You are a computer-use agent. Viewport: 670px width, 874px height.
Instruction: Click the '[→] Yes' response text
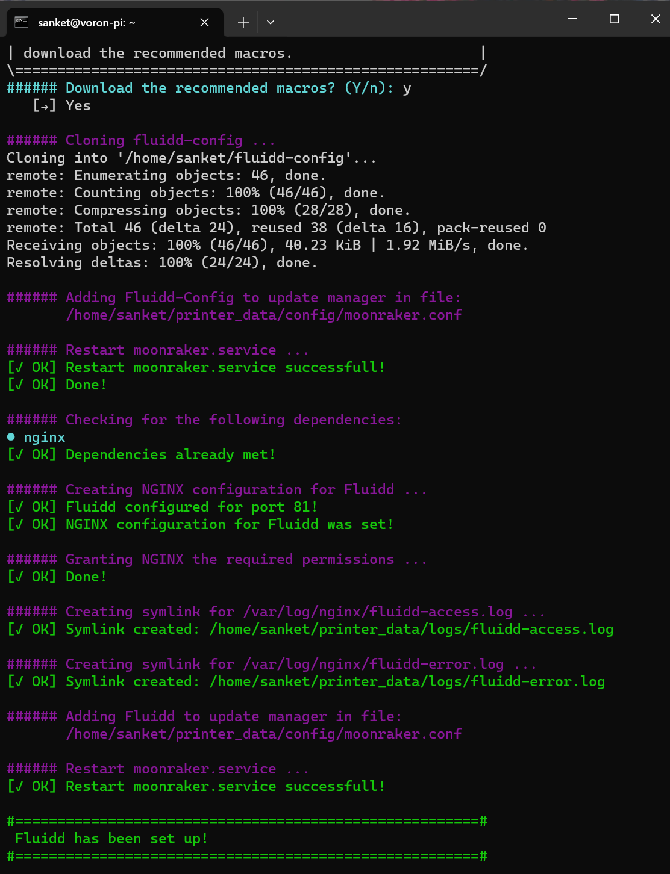[x=61, y=105]
